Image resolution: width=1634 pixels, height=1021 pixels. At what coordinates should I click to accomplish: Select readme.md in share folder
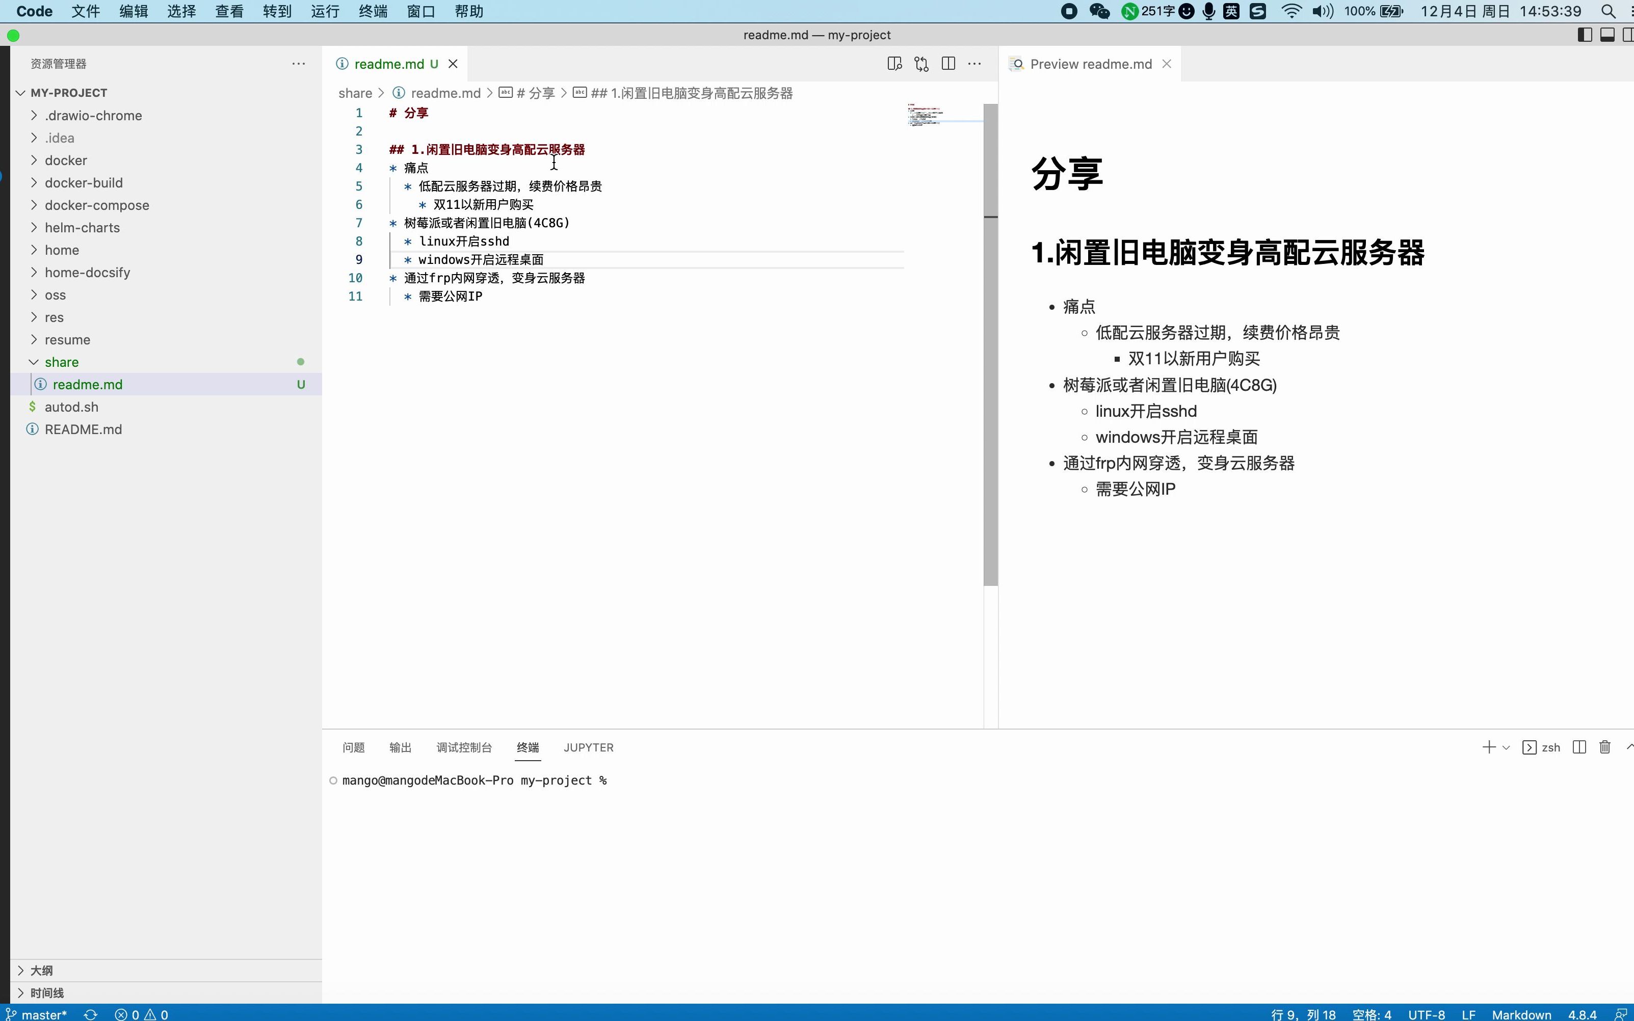click(166, 384)
